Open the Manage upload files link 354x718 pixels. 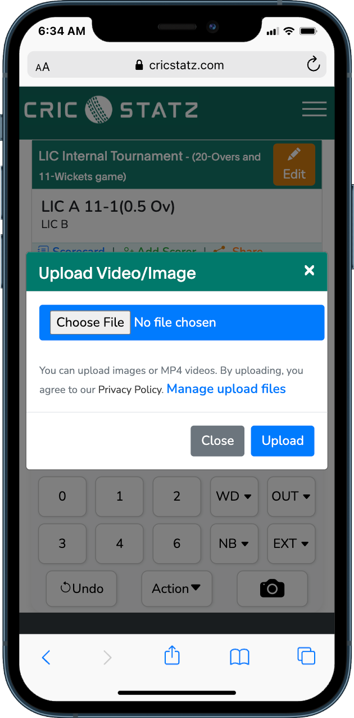coord(226,389)
